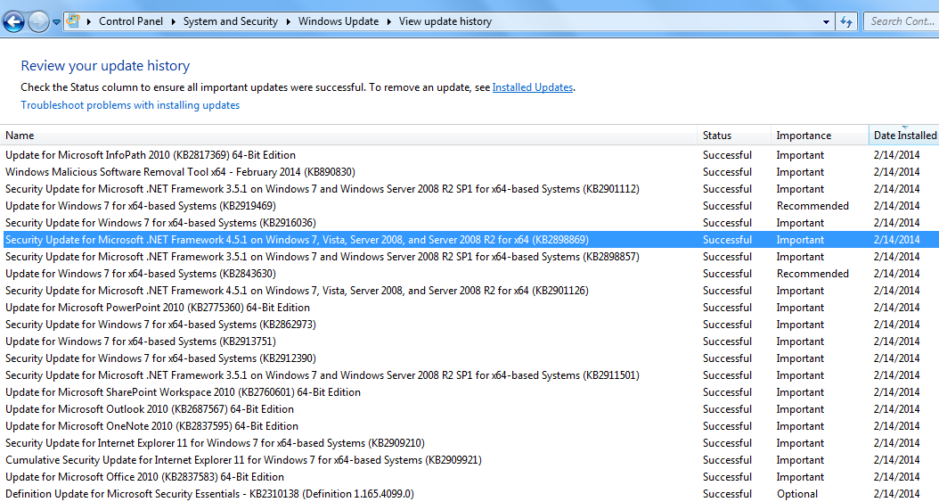
Task: Select View update history breadcrumb
Action: pyautogui.click(x=445, y=21)
